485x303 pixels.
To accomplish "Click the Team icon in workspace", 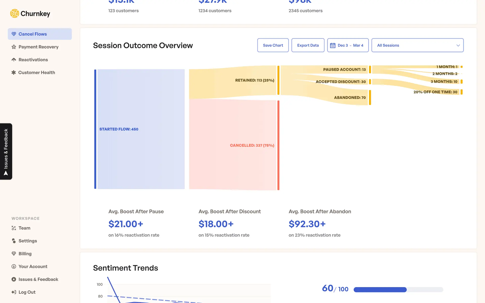I will tap(14, 228).
